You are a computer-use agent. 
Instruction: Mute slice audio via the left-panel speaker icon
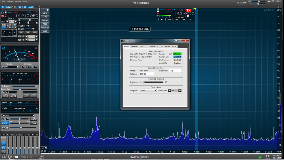(19, 20)
